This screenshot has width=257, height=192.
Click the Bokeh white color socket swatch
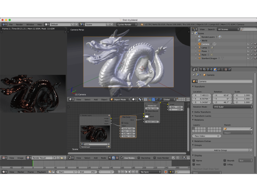147,116
